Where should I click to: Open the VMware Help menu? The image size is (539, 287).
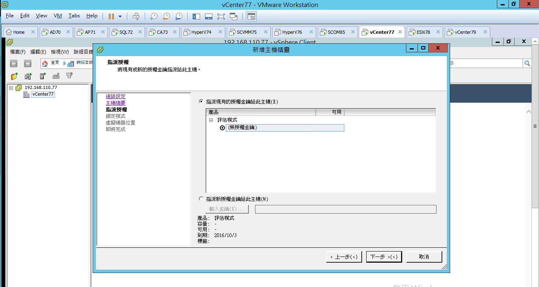click(92, 16)
